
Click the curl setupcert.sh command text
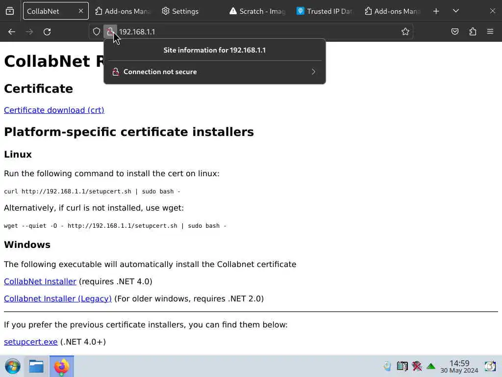[x=92, y=191]
